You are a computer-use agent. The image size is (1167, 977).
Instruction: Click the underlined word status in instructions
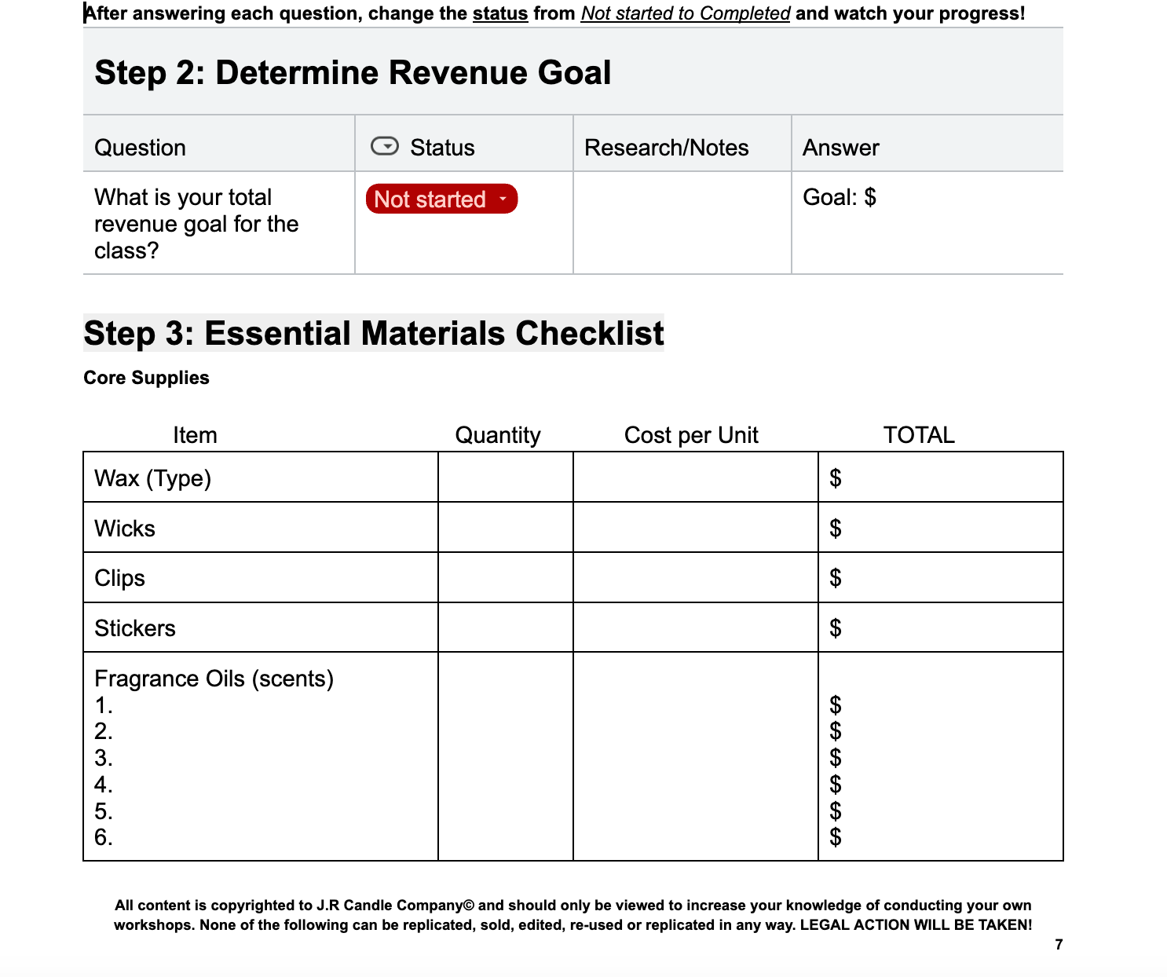(500, 14)
